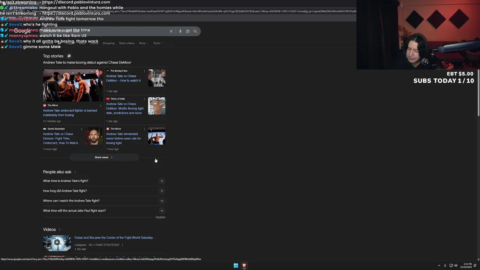480x270 pixels.
Task: Expand 'How long did Andrew Tate fight?'
Action: point(104,191)
